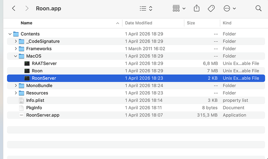Click the 'Application' kind cell
This screenshot has width=268, height=159.
(235, 115)
